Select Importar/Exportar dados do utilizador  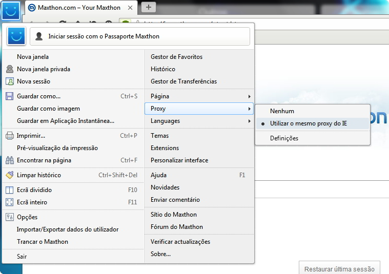coord(73,229)
